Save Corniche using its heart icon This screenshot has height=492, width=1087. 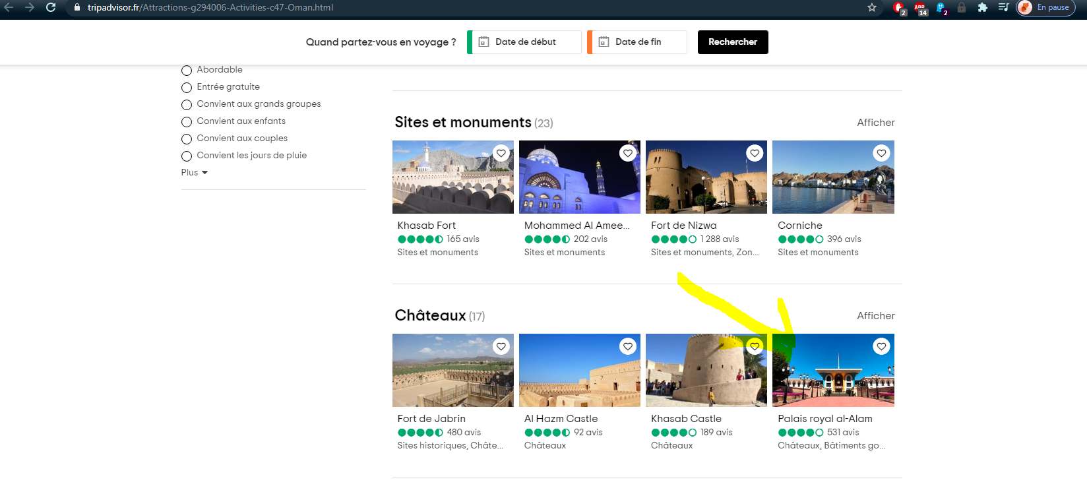881,154
